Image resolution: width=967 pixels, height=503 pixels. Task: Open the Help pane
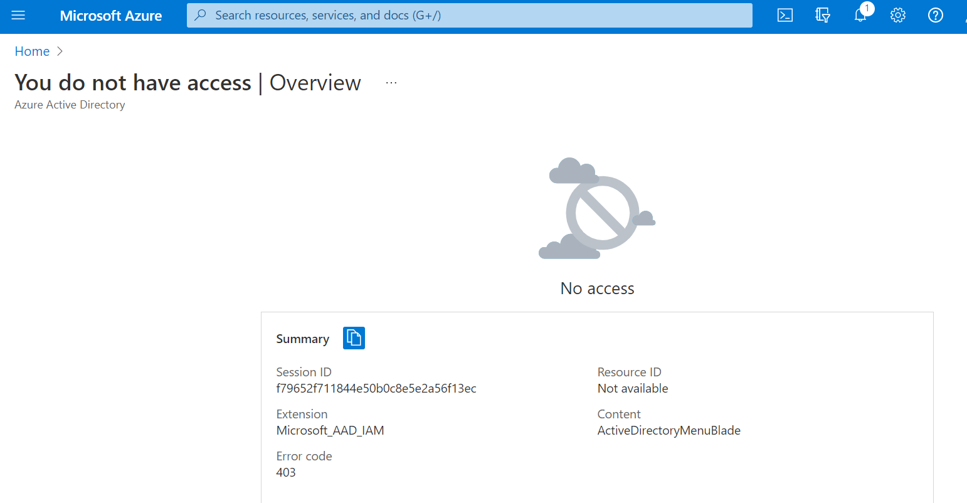point(935,15)
